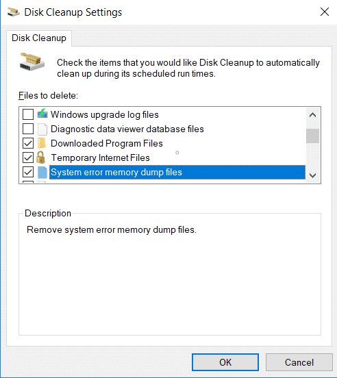Screen dimensions: 337x378
Task: Close the Disk Cleanup Settings window
Action: 325,12
